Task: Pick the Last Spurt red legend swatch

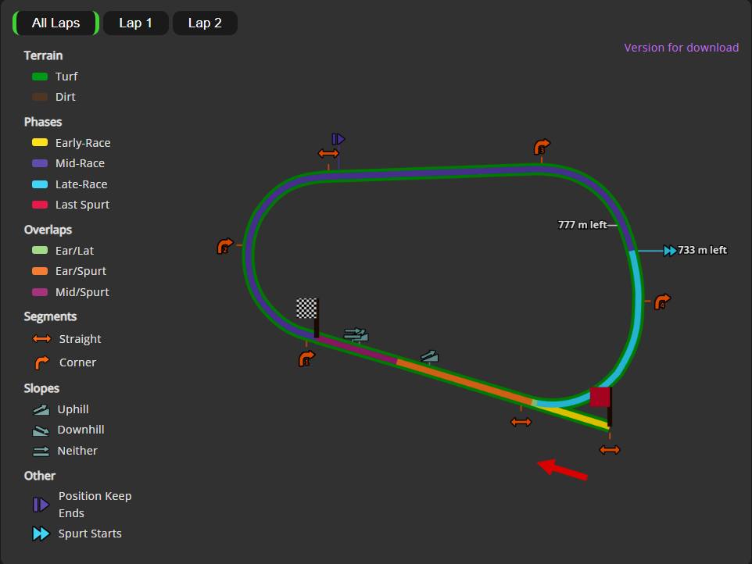Action: click(40, 205)
